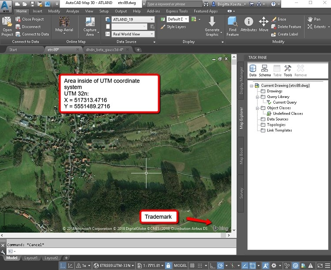The height and width of the screenshot is (270, 331).
Task: Switch to the Insert ribbon tab
Action: pos(38,11)
